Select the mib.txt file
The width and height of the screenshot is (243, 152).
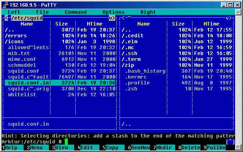pos(60,53)
